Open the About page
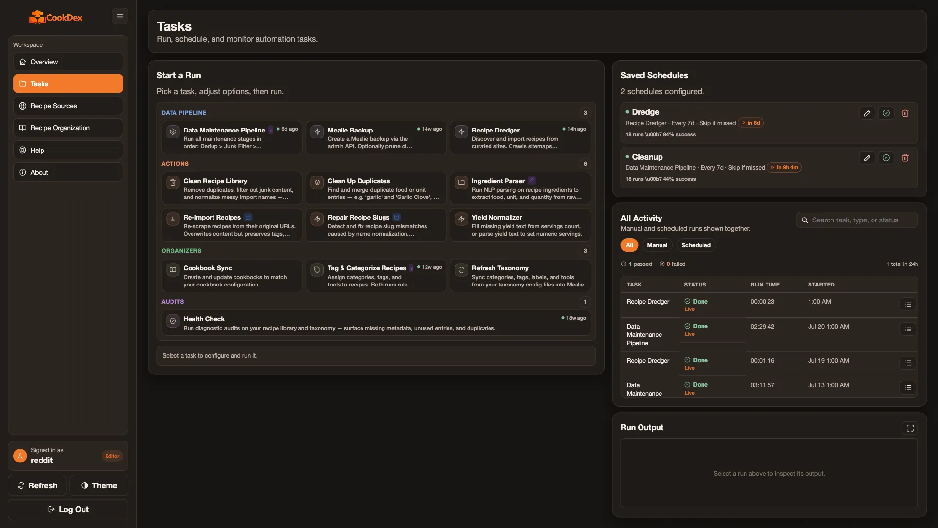The width and height of the screenshot is (938, 528). pyautogui.click(x=68, y=172)
